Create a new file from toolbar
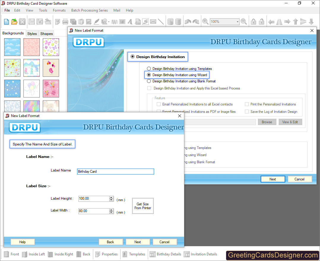Image resolution: width=320 pixels, height=261 pixels. [x=6, y=22]
